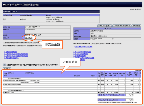This screenshot has height=106, width=144.
Task: Enlarge text with the 文字拡大 button
Action: tap(7, 69)
